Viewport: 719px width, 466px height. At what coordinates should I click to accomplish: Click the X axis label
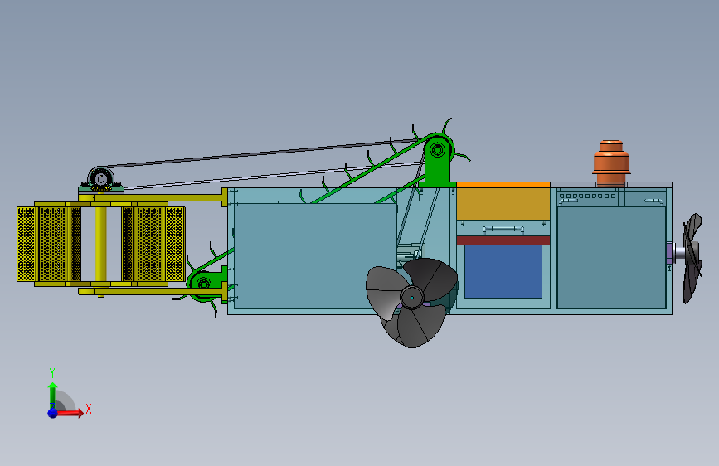(x=89, y=409)
